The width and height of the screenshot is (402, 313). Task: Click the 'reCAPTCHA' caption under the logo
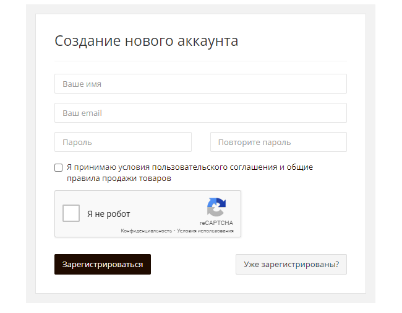(216, 223)
